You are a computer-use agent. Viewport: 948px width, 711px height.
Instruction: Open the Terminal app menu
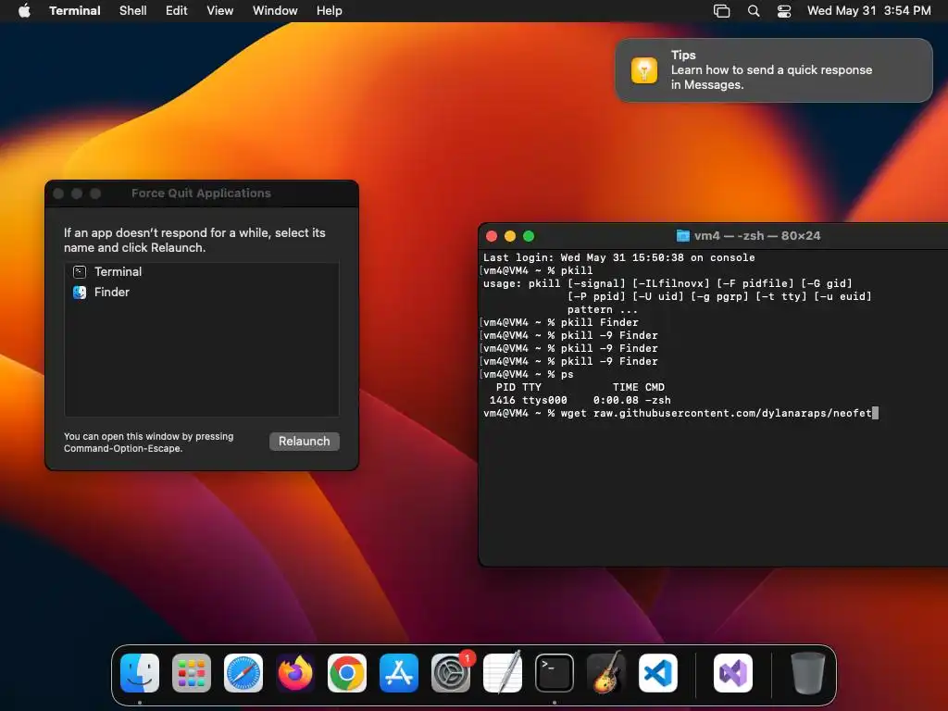74,11
